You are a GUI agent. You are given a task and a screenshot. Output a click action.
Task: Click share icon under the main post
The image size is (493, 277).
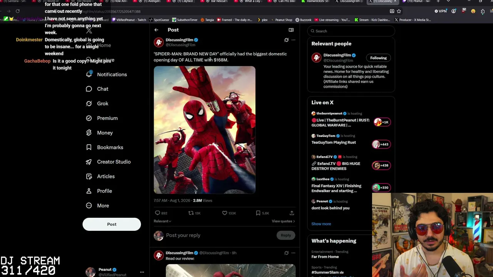[x=292, y=213]
